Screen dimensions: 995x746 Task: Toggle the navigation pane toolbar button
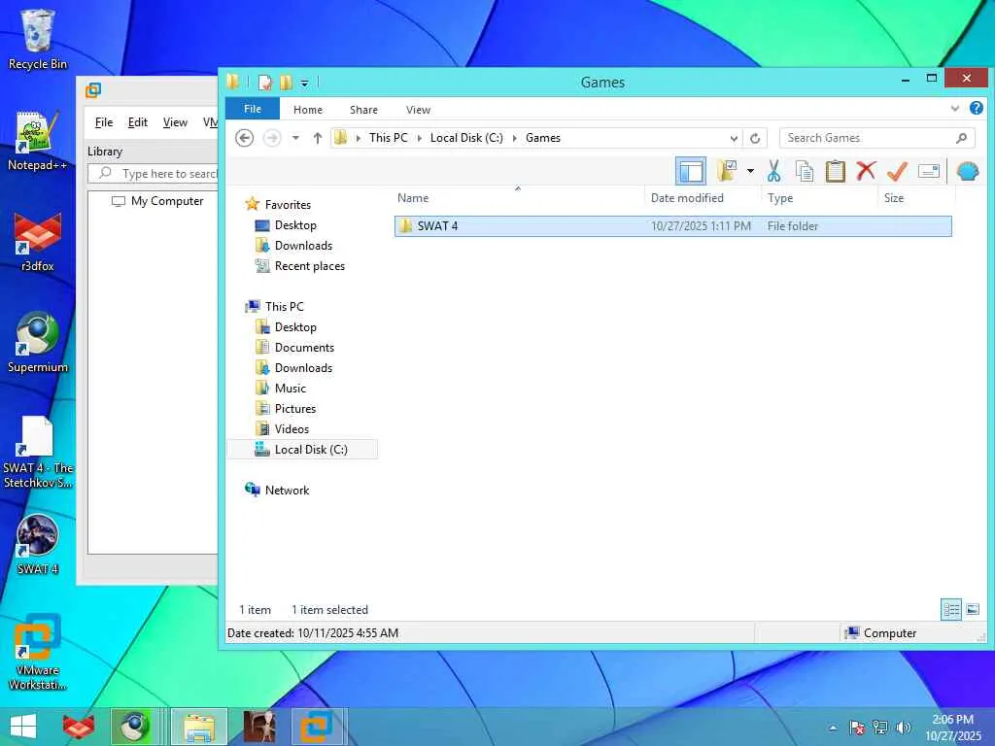[x=691, y=171]
